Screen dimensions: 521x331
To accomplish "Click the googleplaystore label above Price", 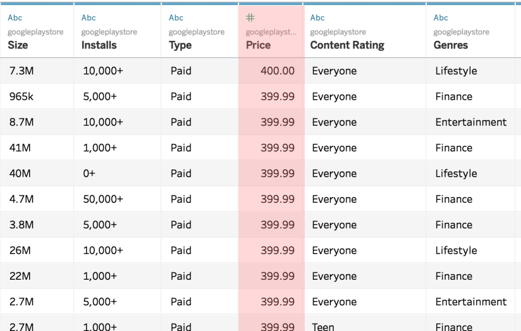I will pyautogui.click(x=271, y=32).
